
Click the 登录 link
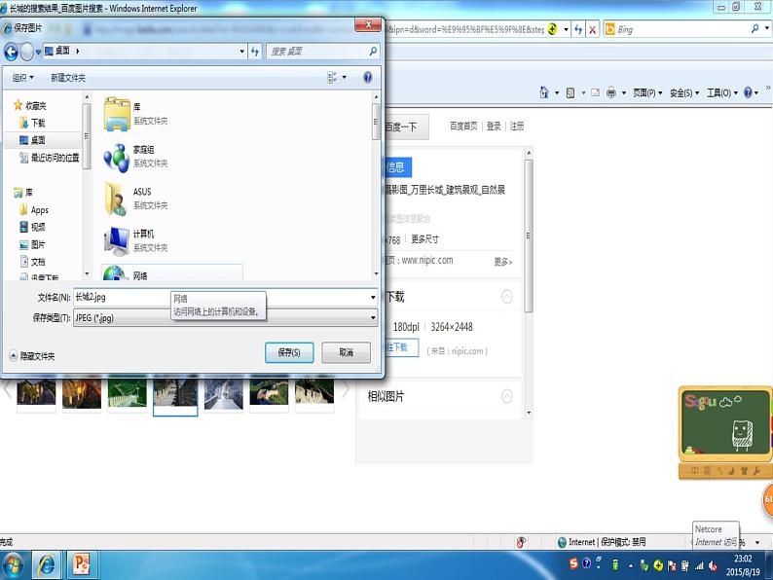tap(494, 127)
